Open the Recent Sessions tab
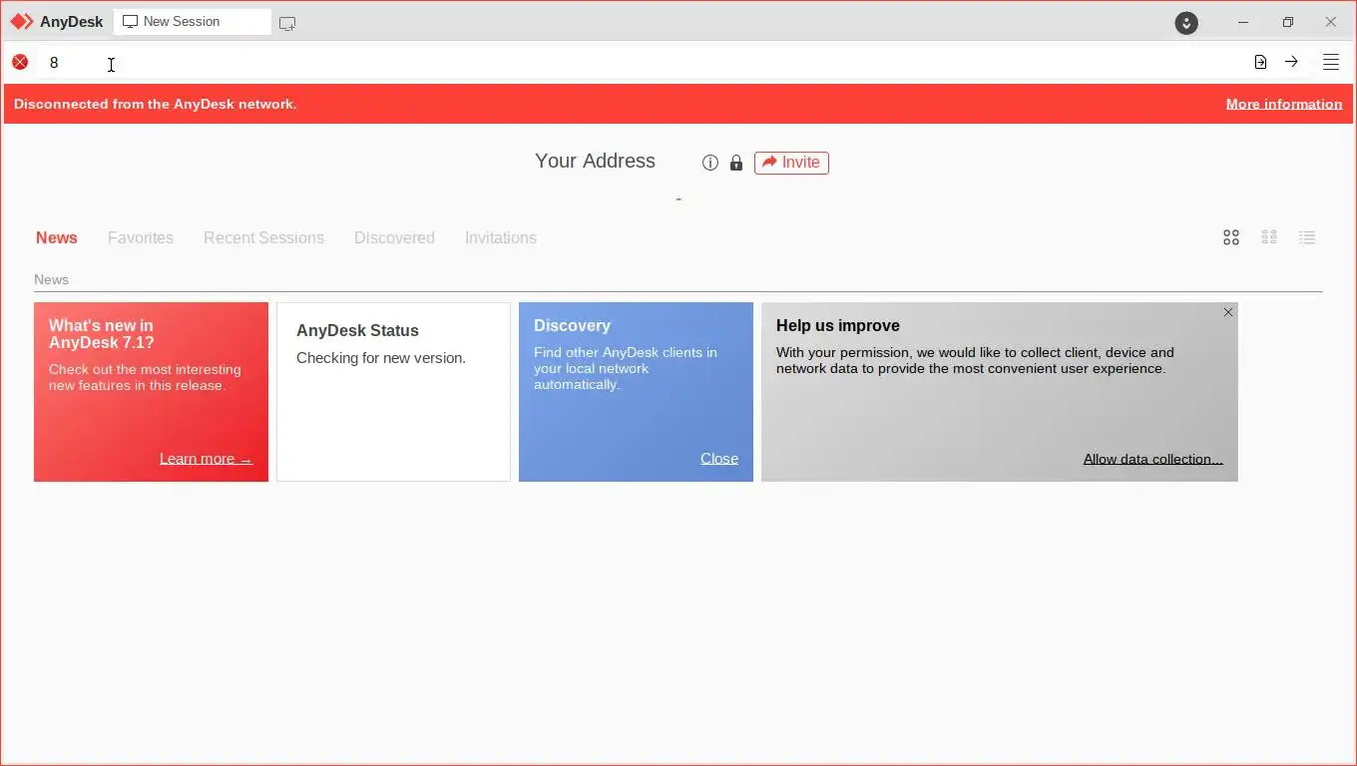This screenshot has height=766, width=1357. coord(263,237)
